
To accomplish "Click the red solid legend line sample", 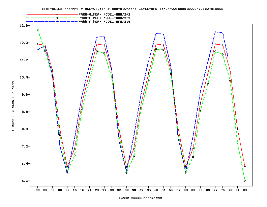I will pos(52,14).
